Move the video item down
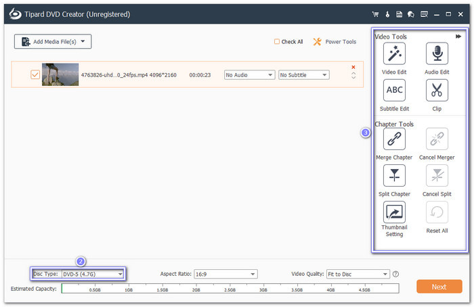The image size is (474, 307). (353, 78)
